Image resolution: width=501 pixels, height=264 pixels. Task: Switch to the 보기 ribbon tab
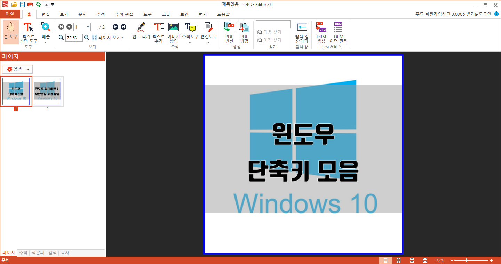coord(64,14)
